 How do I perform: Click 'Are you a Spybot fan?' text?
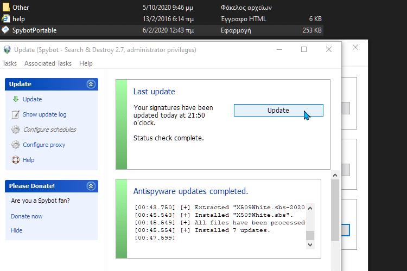click(x=40, y=201)
